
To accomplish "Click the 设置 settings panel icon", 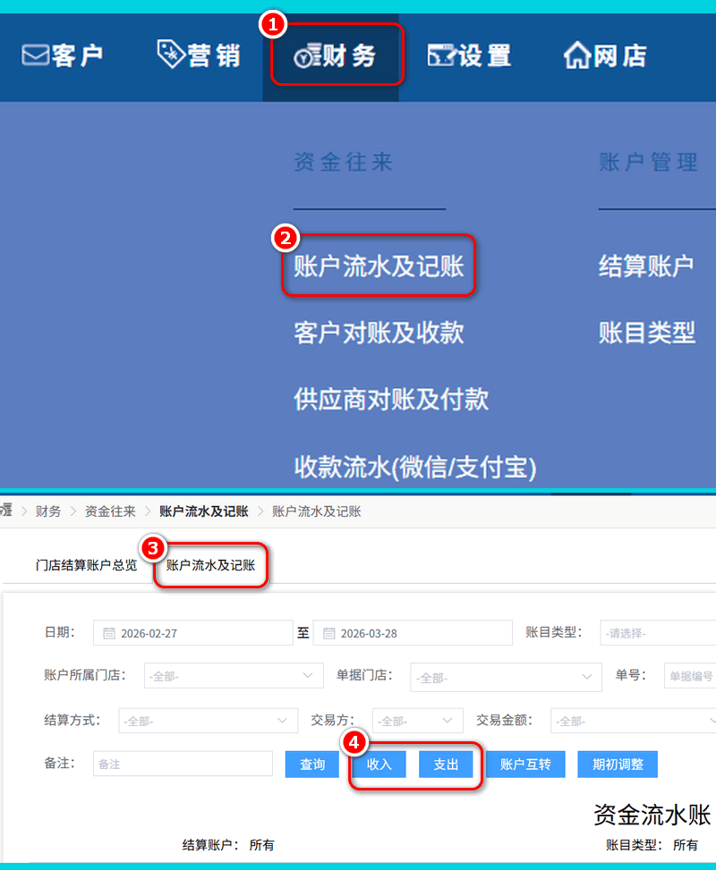I will click(x=441, y=55).
